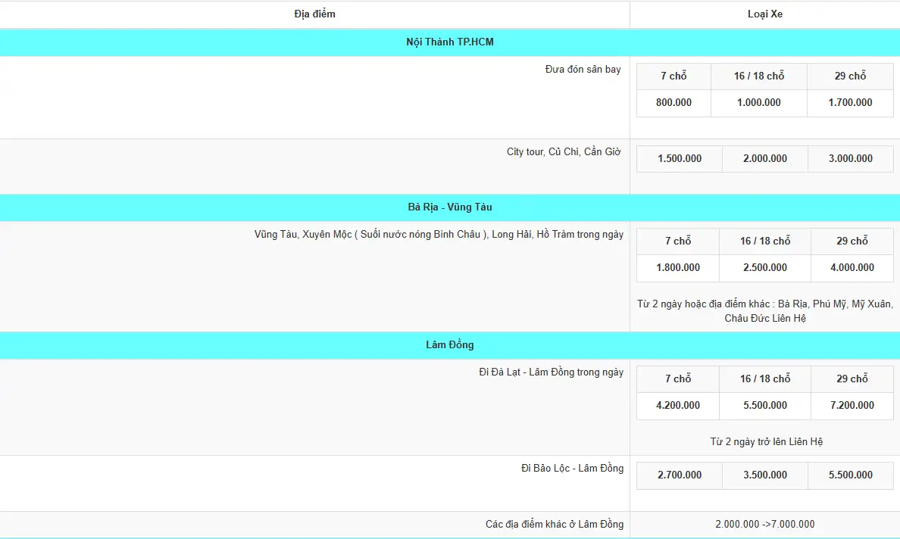
Task: Select the 1.700.000 airport transfer price
Action: 850,103
